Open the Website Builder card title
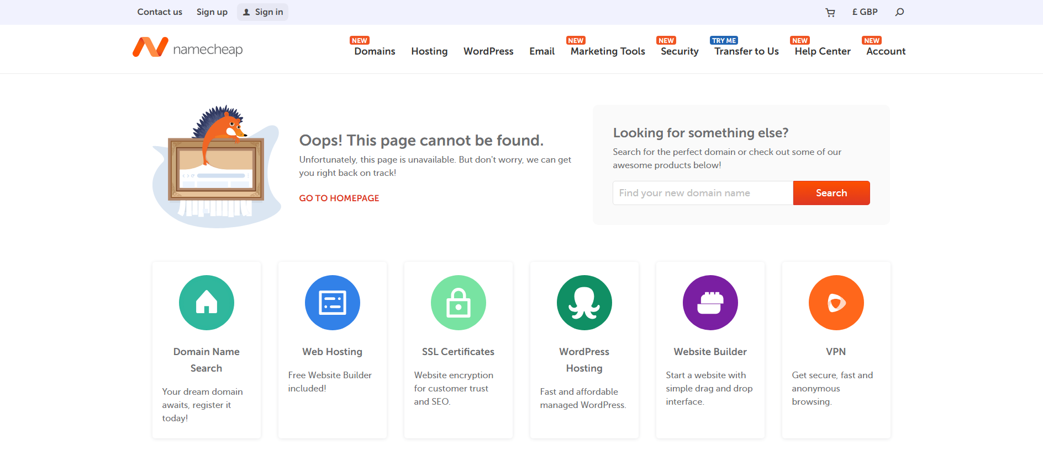This screenshot has width=1043, height=451. [710, 352]
